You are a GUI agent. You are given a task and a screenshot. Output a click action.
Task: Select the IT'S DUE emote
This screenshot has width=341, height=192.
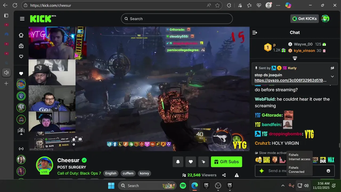pyautogui.click(x=323, y=160)
